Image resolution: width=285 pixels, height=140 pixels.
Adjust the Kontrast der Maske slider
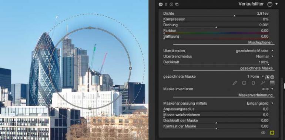(x=216, y=127)
